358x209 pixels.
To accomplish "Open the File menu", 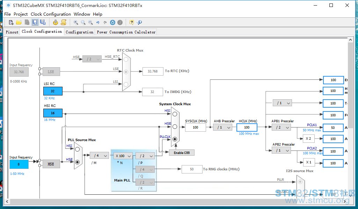I will [x=8, y=14].
